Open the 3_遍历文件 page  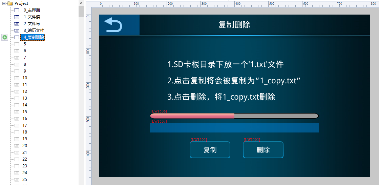click(x=34, y=30)
